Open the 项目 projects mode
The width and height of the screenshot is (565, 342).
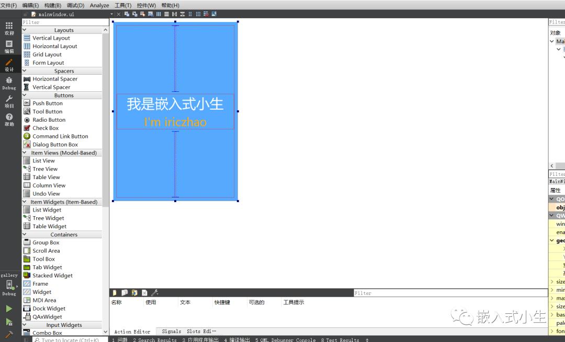(x=9, y=102)
